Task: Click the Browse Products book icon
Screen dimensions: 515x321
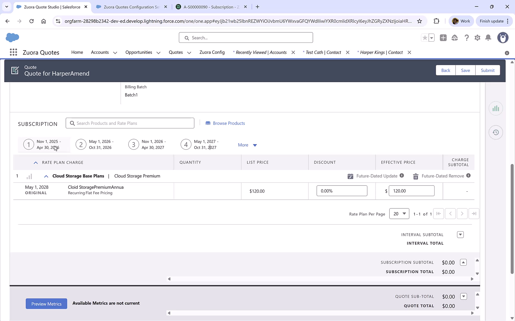Action: pyautogui.click(x=208, y=123)
